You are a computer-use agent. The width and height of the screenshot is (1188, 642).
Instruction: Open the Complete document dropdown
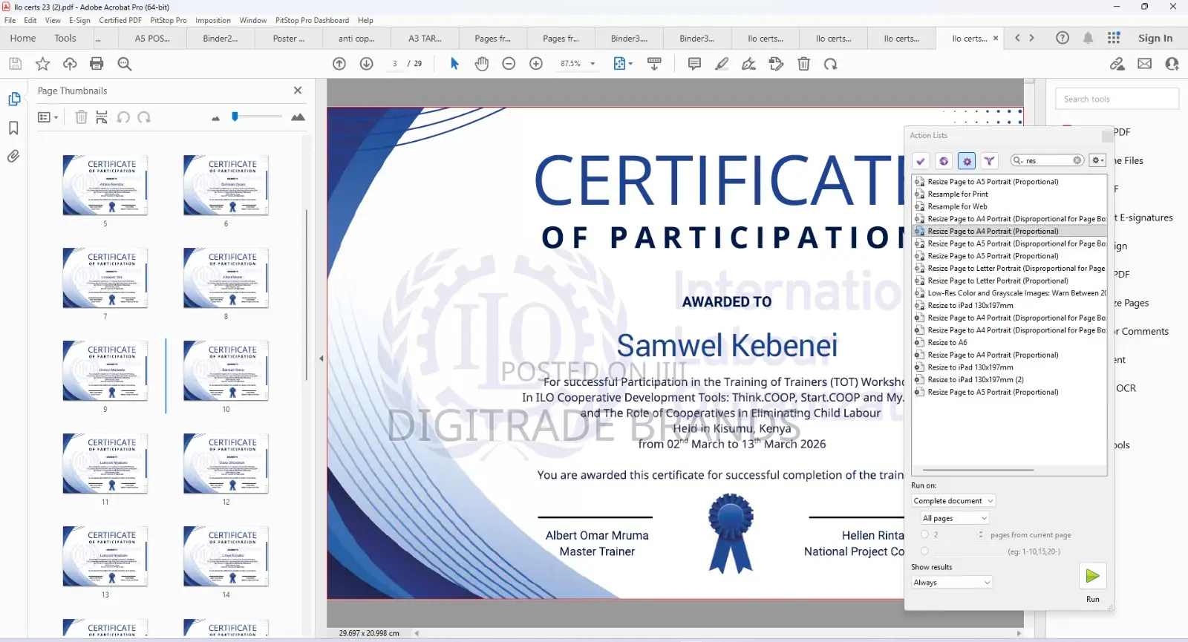[953, 501]
